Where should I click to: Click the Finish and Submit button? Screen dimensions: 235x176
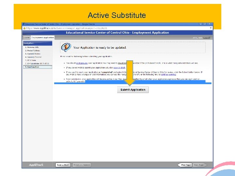(82, 165)
